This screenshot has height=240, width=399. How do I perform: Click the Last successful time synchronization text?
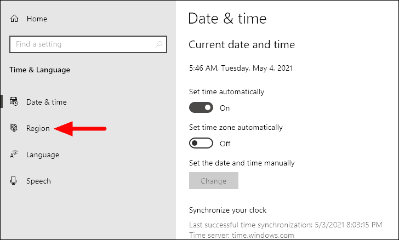click(286, 225)
